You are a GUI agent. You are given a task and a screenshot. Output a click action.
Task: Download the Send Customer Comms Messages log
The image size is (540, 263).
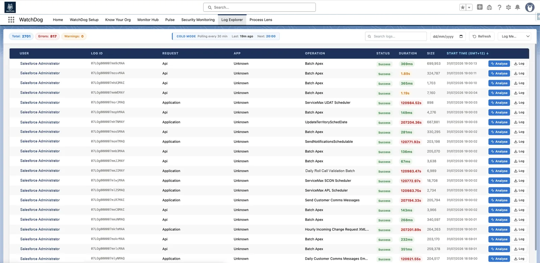click(519, 201)
